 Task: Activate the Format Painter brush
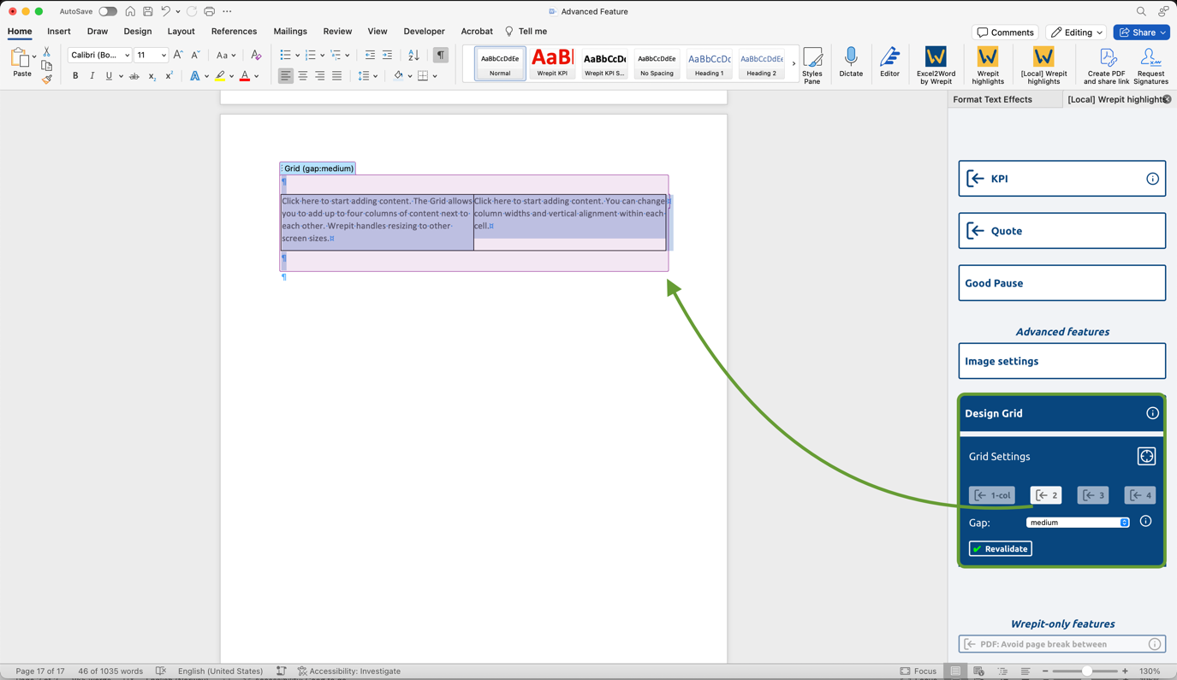47,80
